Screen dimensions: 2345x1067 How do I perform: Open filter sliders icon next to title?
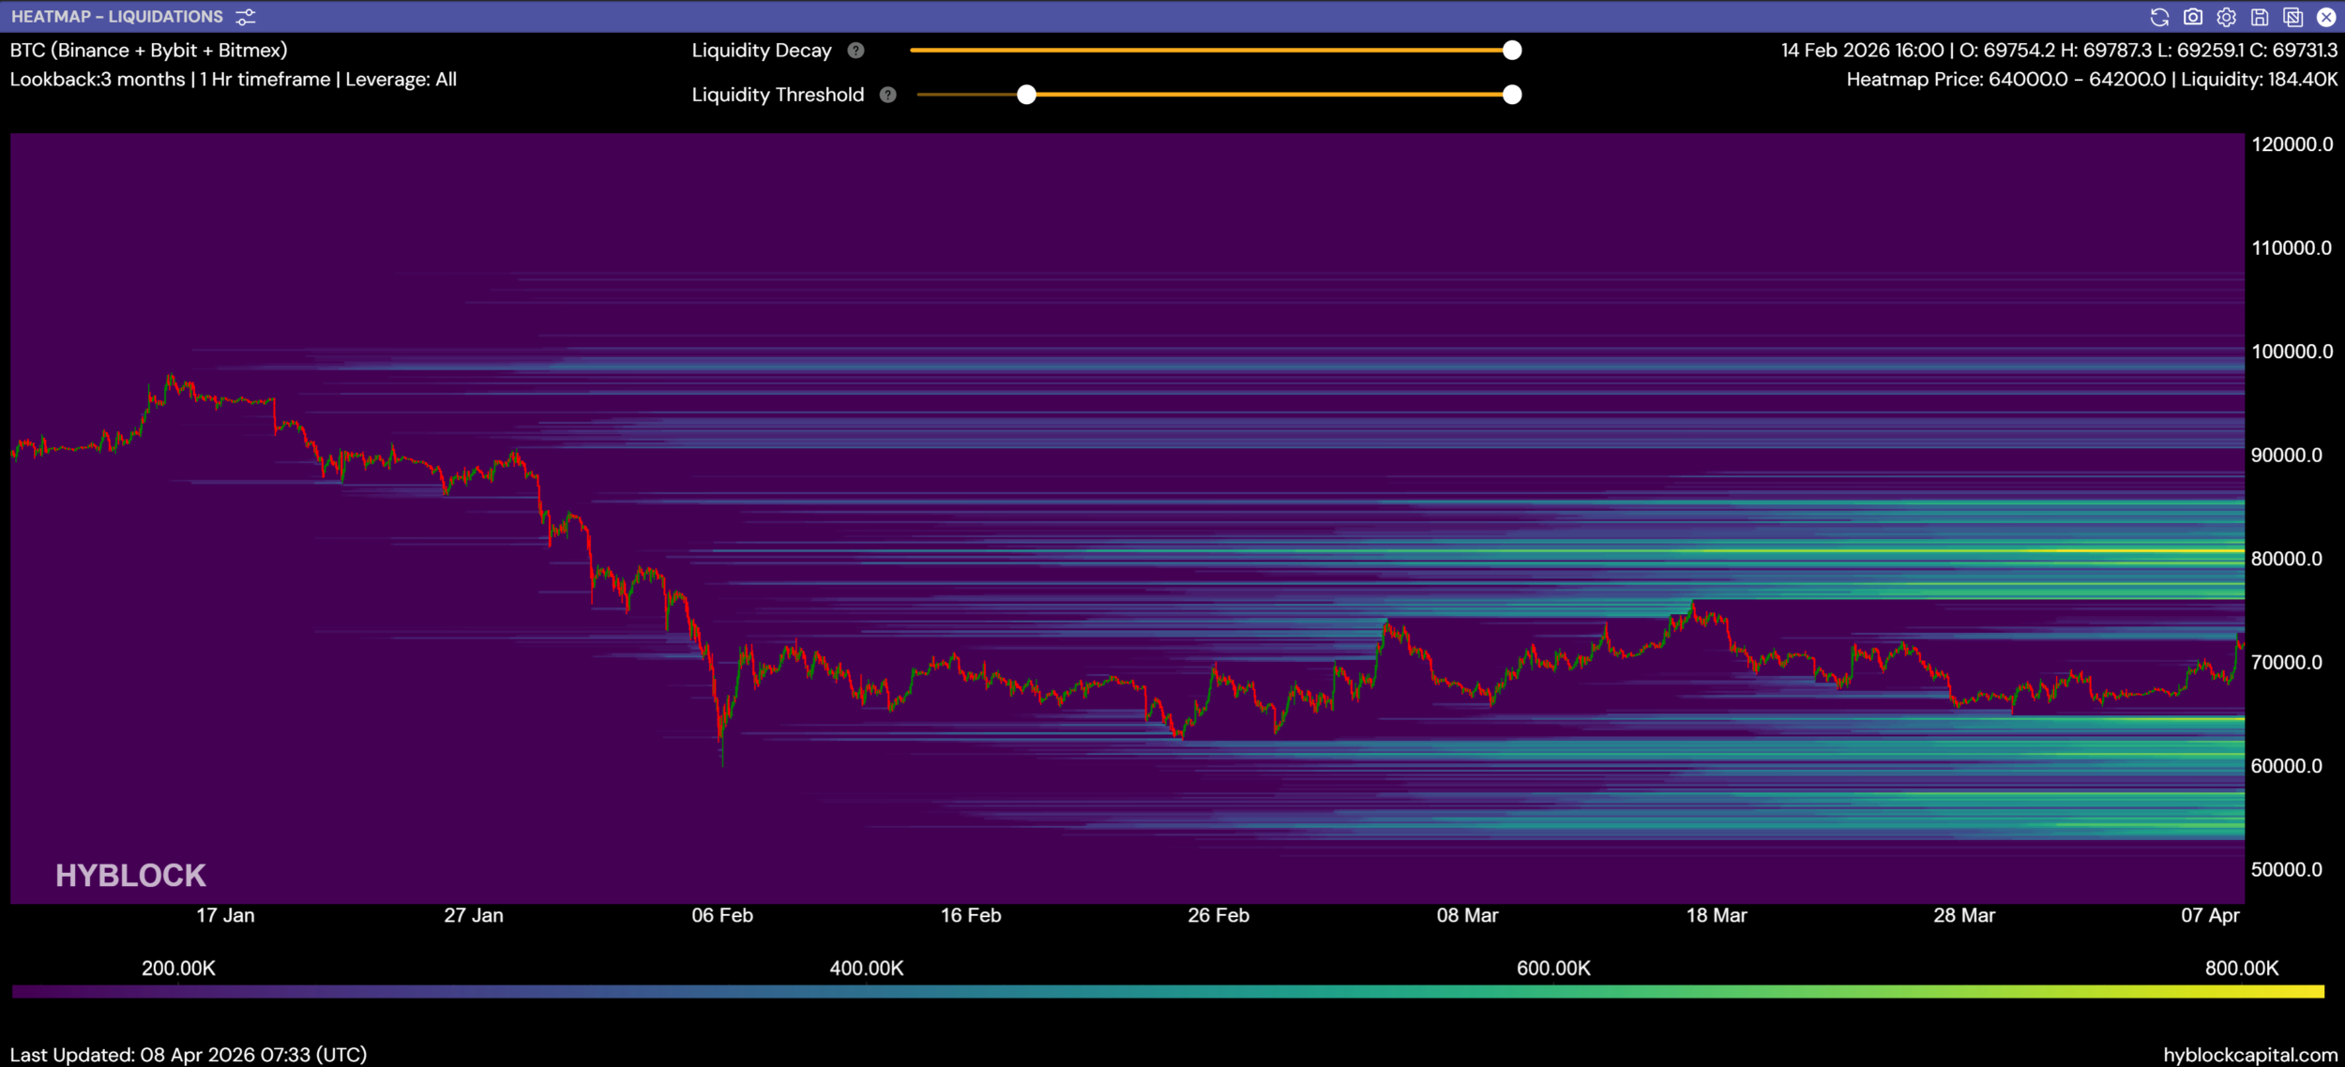tap(246, 17)
